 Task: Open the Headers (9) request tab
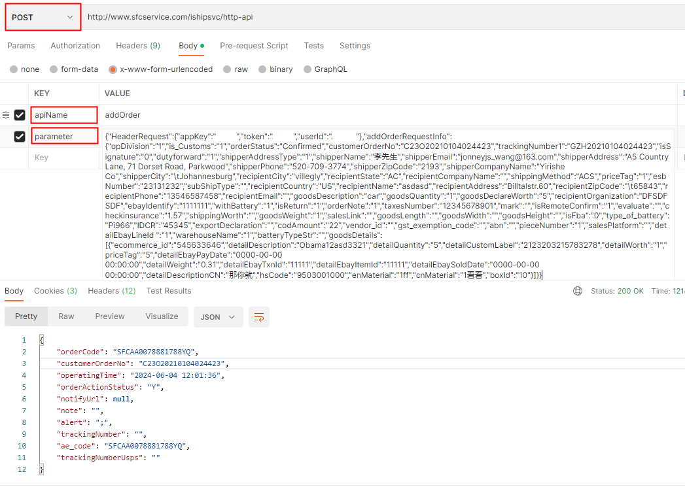point(138,46)
